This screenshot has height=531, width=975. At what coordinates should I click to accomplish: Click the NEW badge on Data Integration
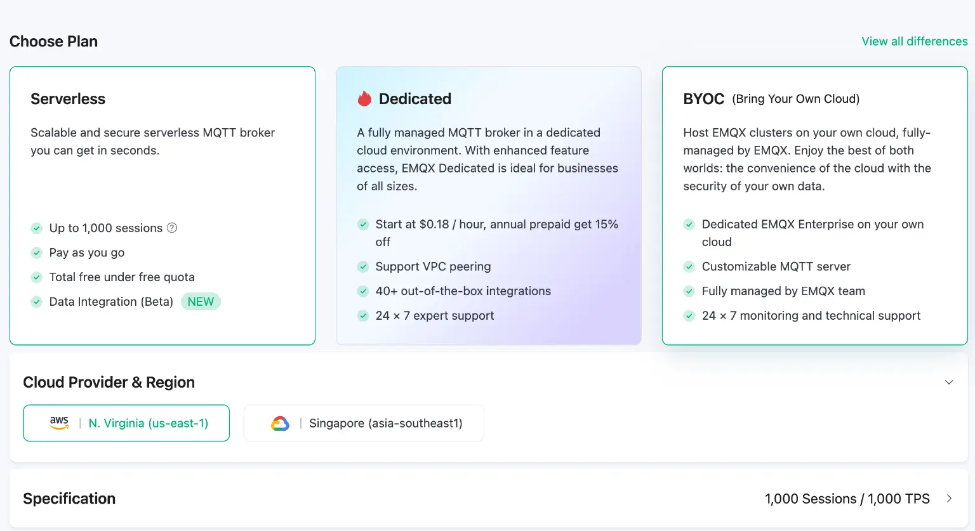click(201, 301)
